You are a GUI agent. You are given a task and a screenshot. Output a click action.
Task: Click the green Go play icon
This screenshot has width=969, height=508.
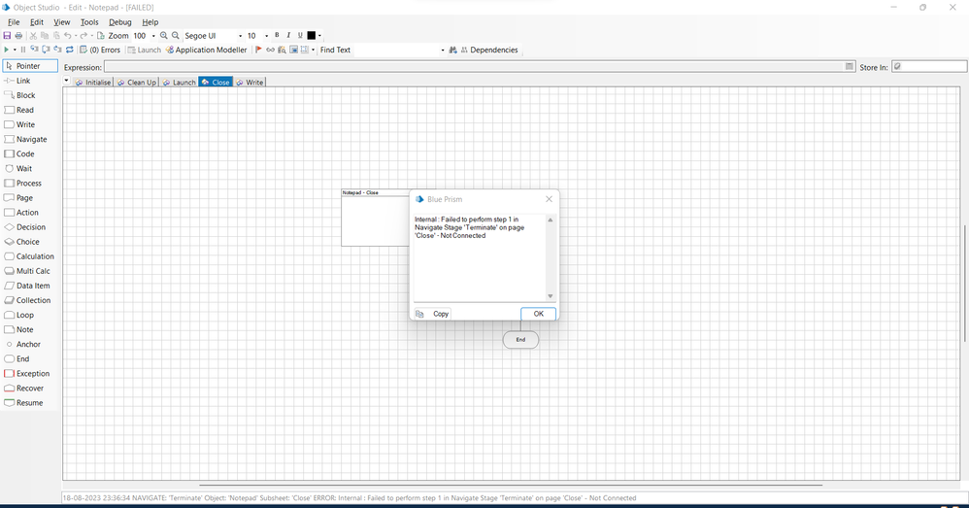(x=6, y=51)
